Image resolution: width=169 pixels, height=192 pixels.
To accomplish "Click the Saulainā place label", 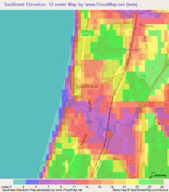I will point(160,108).
